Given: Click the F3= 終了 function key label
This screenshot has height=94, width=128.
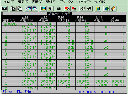Looking at the screenshot, I should (9, 92).
